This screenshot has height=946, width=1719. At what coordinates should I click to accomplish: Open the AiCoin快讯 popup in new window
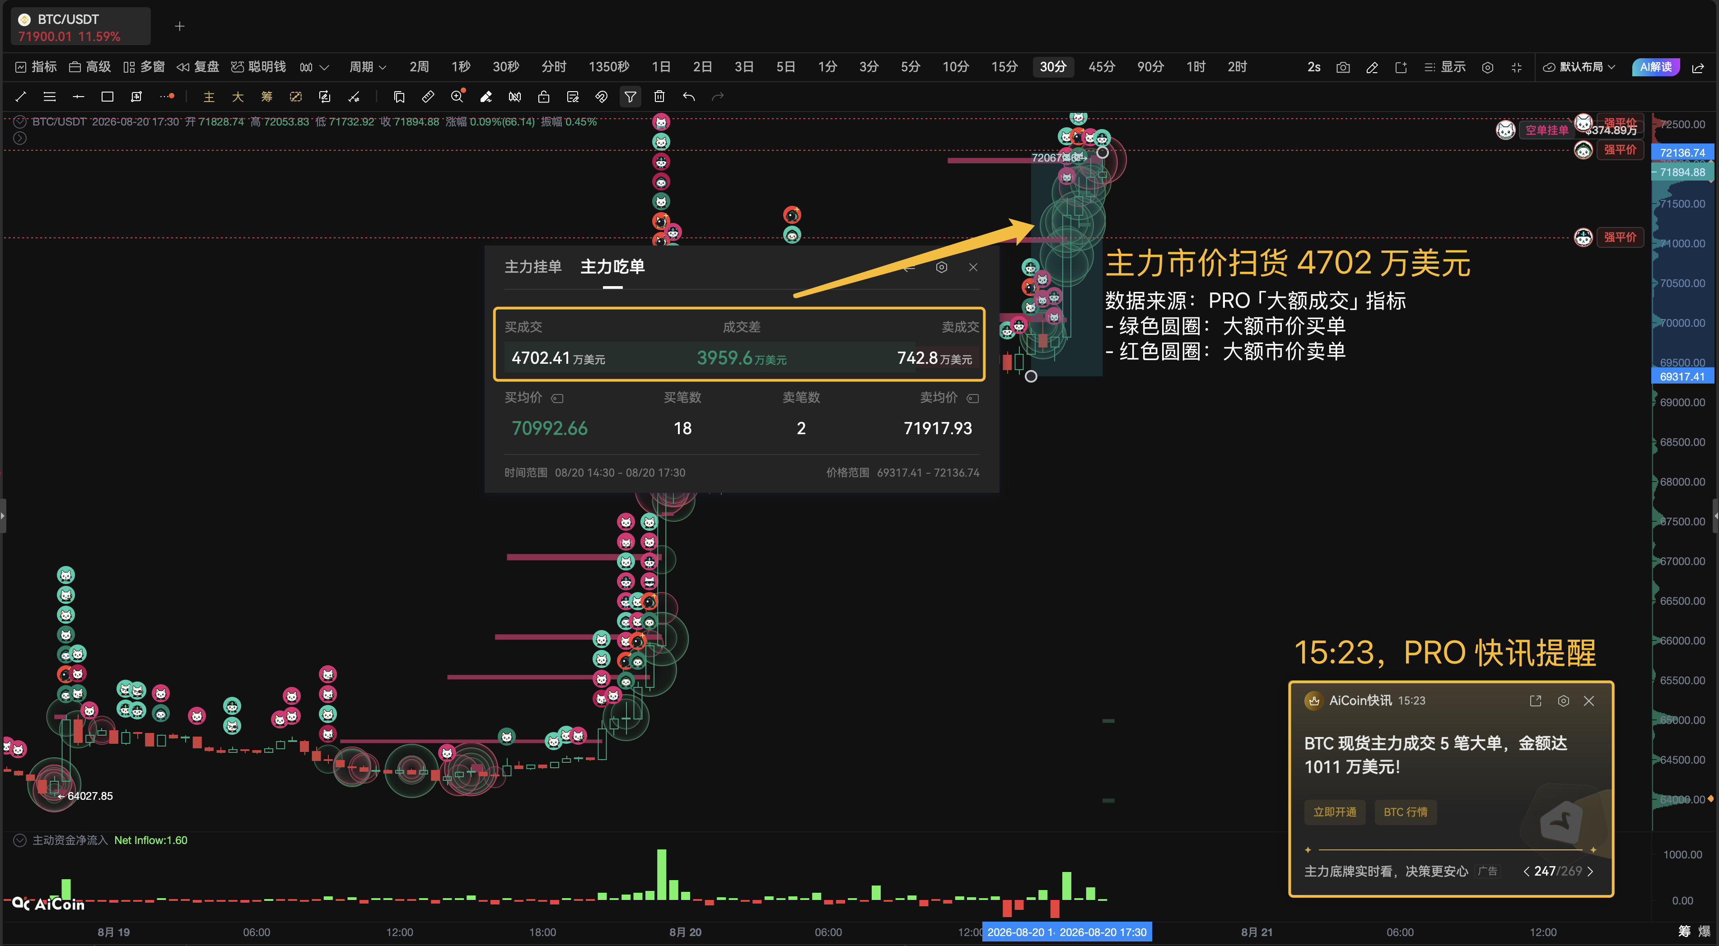(x=1536, y=700)
